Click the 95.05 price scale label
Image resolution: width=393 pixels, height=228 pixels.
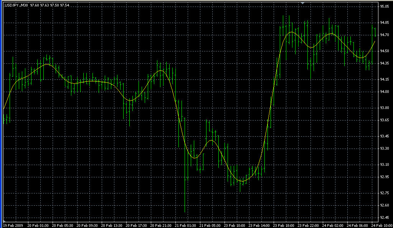coord(385,7)
